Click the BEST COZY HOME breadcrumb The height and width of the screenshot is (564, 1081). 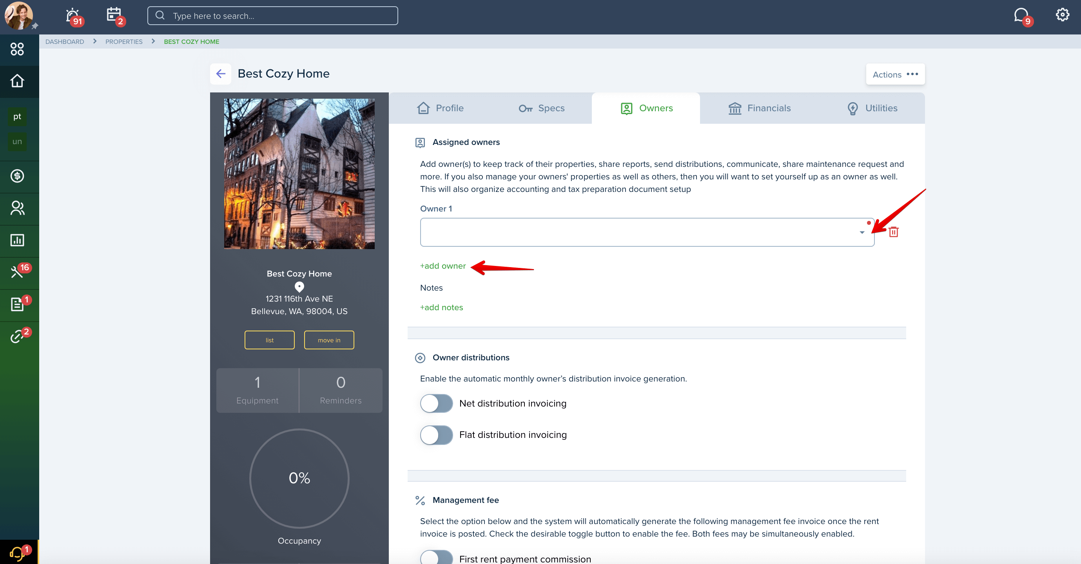point(191,42)
